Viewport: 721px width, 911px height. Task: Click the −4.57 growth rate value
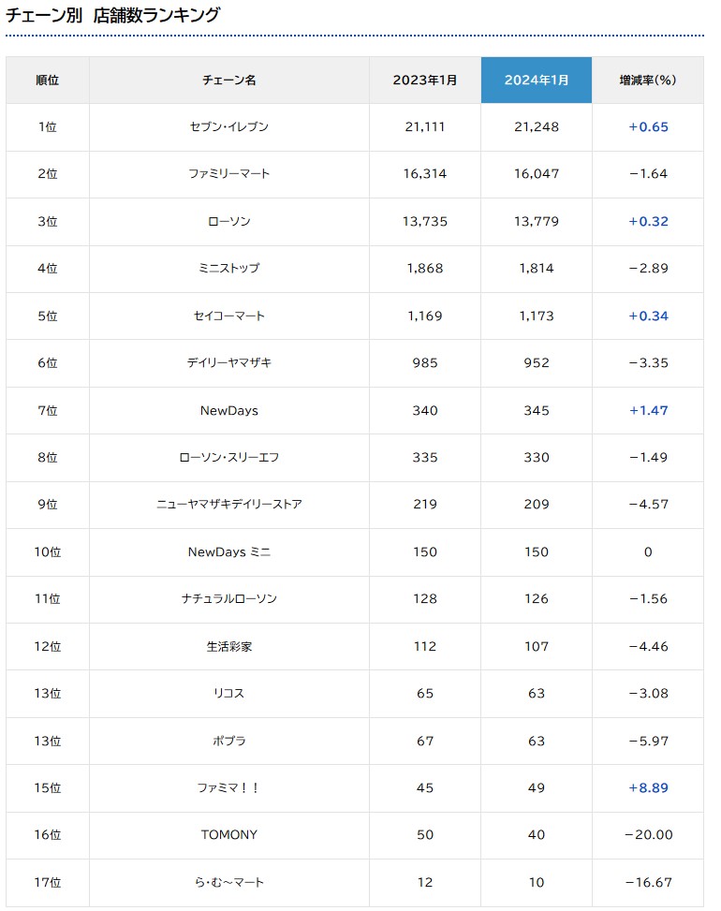click(648, 505)
